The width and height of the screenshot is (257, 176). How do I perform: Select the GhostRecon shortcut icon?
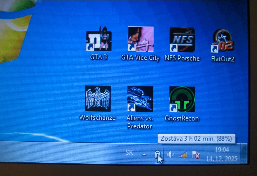coord(182,100)
